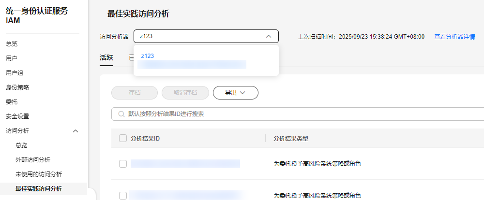Focus the 分析结果ID search input field
The height and width of the screenshot is (200, 484).
click(x=300, y=114)
